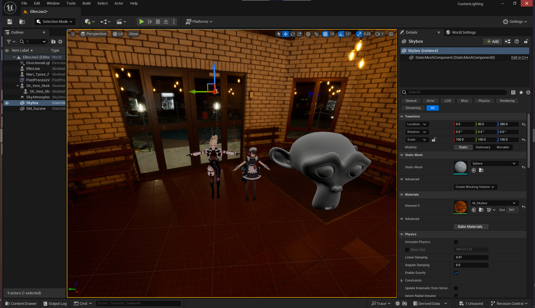The height and width of the screenshot is (308, 535).
Task: Click the Stop simulation button
Action: (x=158, y=22)
